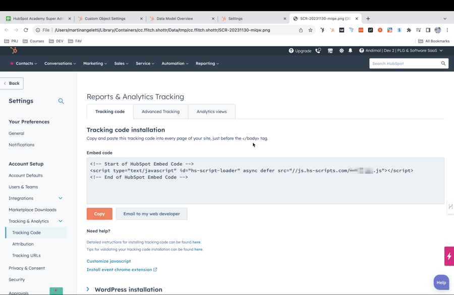Open the notifications bell
This screenshot has height=295, width=454.
[351, 51]
